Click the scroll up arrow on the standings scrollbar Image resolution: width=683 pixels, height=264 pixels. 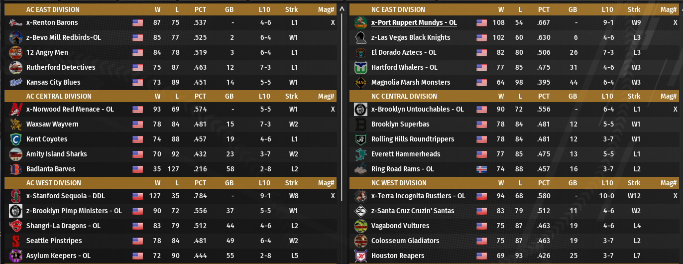(341, 9)
